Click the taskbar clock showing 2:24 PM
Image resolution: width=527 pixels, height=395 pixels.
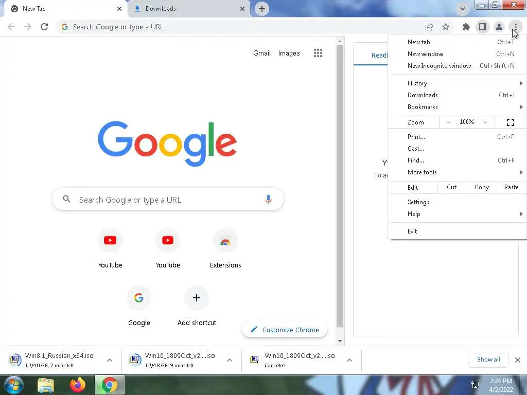click(x=501, y=385)
